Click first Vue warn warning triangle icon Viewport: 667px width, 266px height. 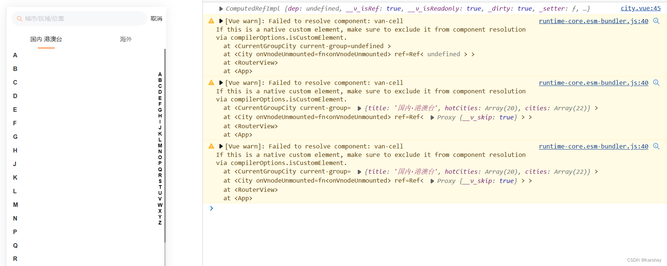click(211, 21)
